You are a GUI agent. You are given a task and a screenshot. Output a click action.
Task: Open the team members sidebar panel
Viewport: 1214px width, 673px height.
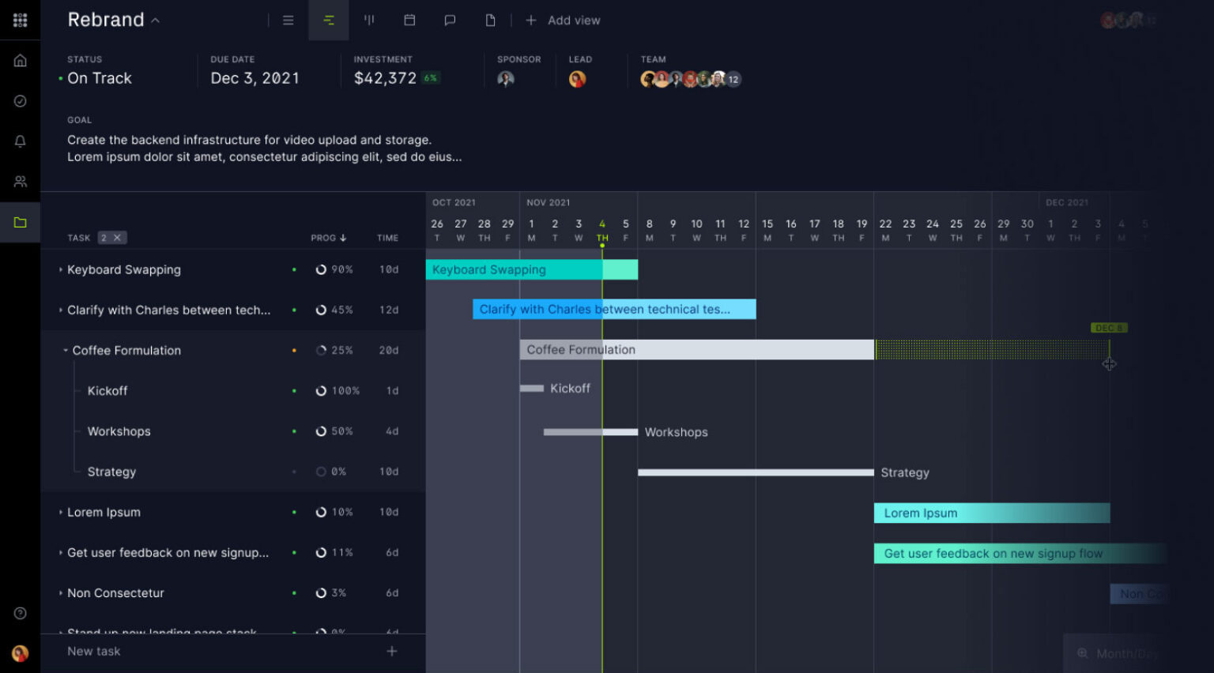click(20, 181)
